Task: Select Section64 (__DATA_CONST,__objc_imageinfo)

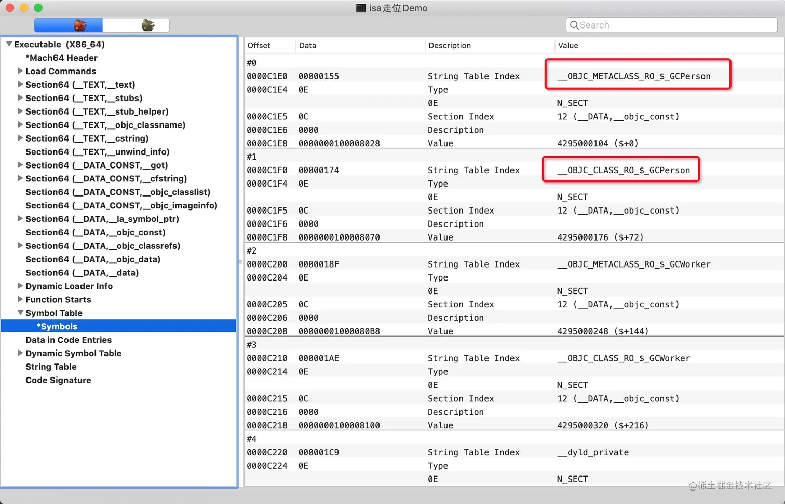Action: click(121, 205)
